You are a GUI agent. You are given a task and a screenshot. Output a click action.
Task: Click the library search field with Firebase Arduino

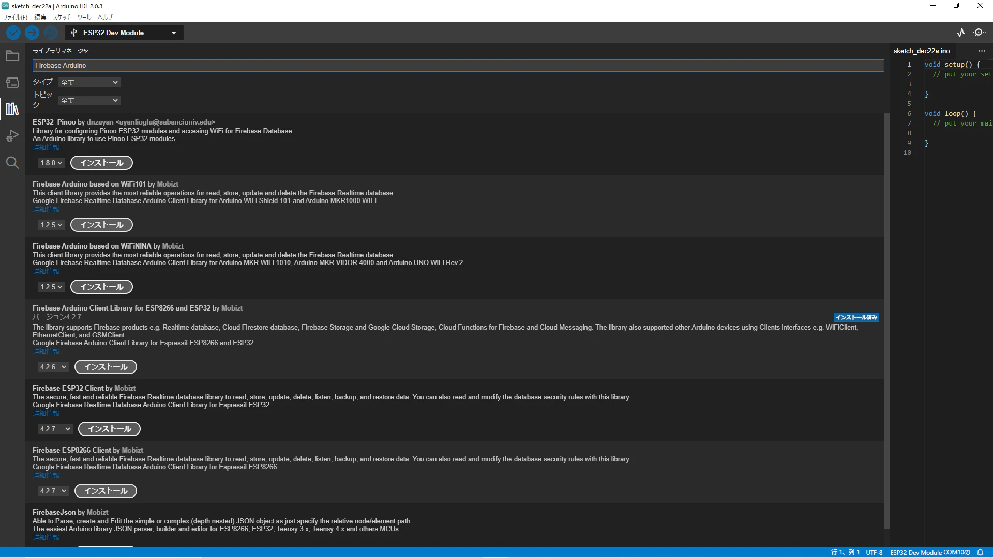[x=458, y=65]
